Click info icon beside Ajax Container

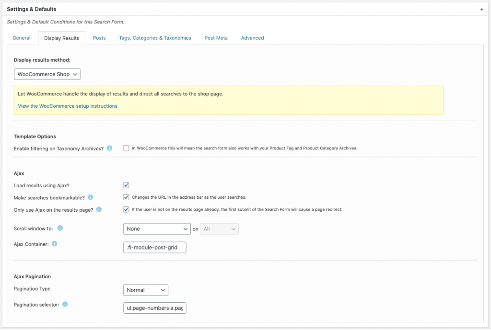pos(55,244)
